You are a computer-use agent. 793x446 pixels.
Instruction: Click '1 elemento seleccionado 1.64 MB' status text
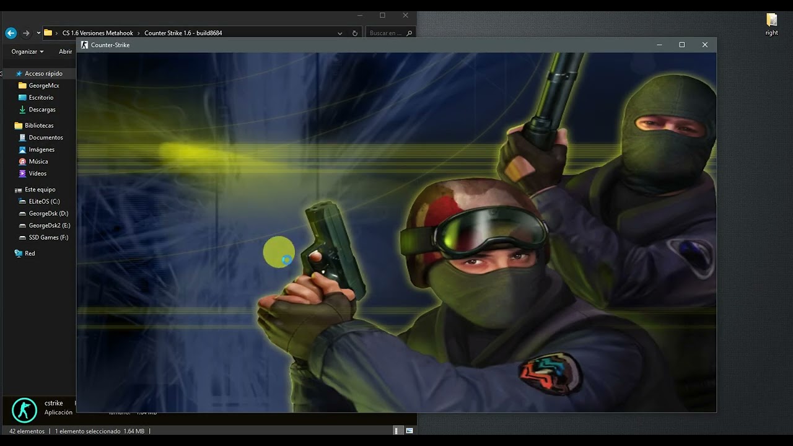[100, 431]
